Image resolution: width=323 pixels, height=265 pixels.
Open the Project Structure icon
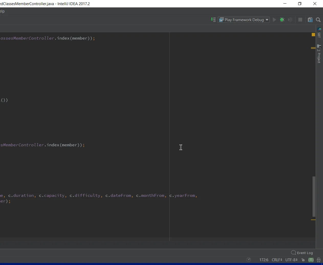[310, 20]
